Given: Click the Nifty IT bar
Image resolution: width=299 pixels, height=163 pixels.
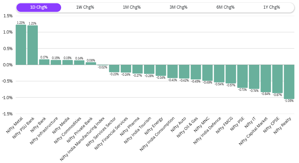Looking at the screenshot, I should [x=254, y=77].
